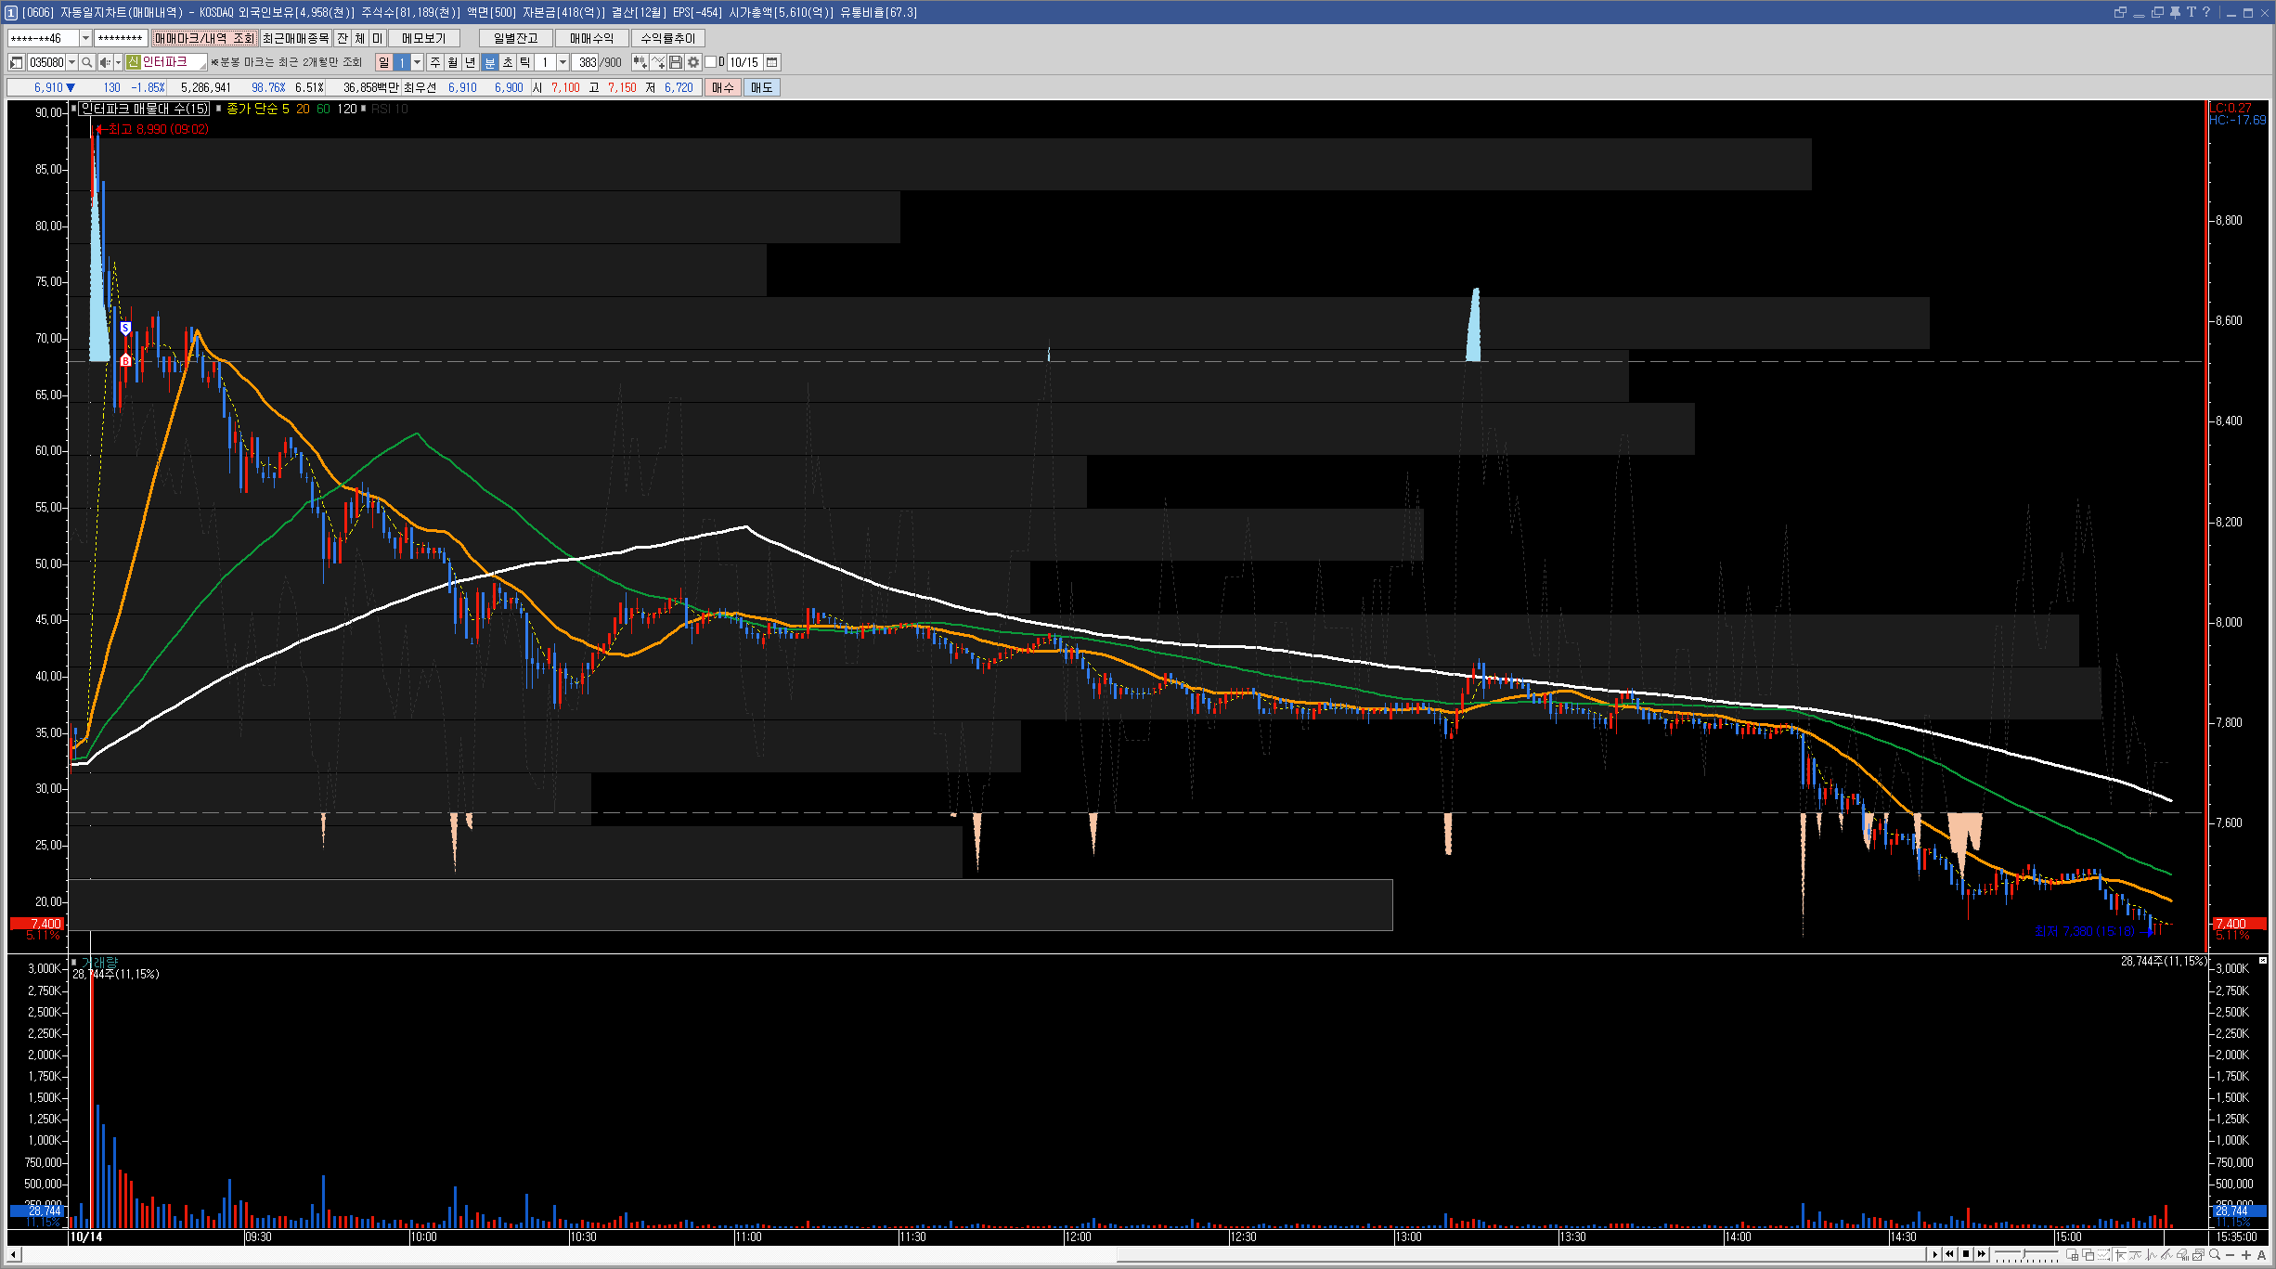Image resolution: width=2276 pixels, height=1269 pixels.
Task: Toggle the checkbox next to date field
Action: 711,62
